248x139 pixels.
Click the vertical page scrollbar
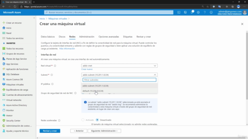coord(247,66)
